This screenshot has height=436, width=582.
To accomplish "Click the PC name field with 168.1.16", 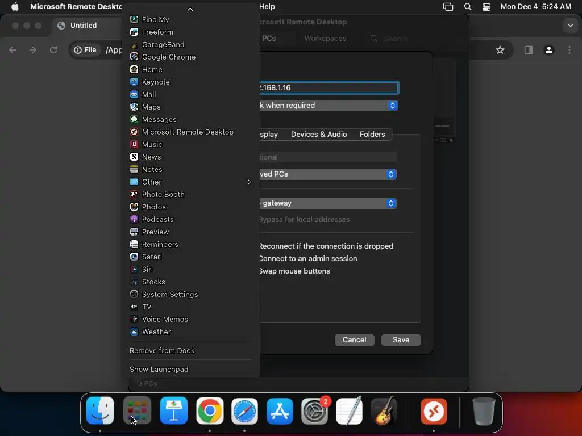I will click(x=329, y=87).
